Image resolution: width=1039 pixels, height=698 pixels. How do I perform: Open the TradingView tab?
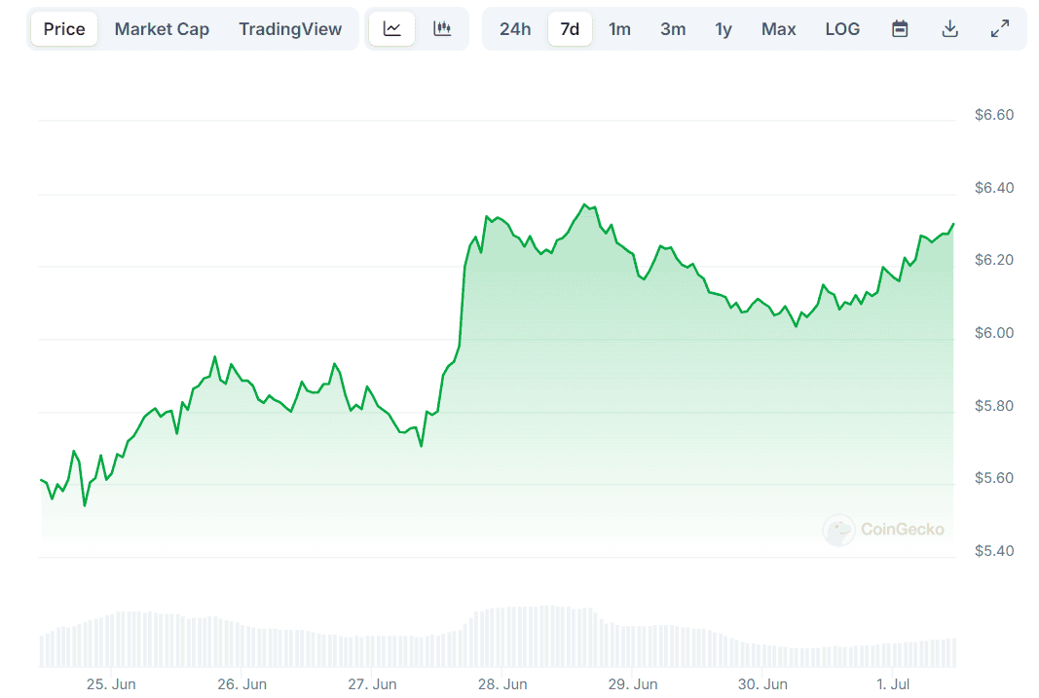pyautogui.click(x=290, y=28)
